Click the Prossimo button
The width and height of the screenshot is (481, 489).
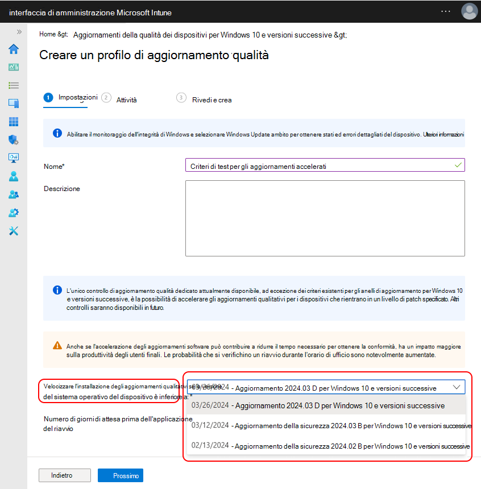coord(121,475)
